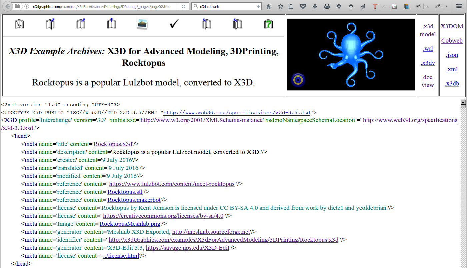Open the Firefox downloads arrow icon
Image resolution: width=467 pixels, height=268 pixels.
(315, 6)
